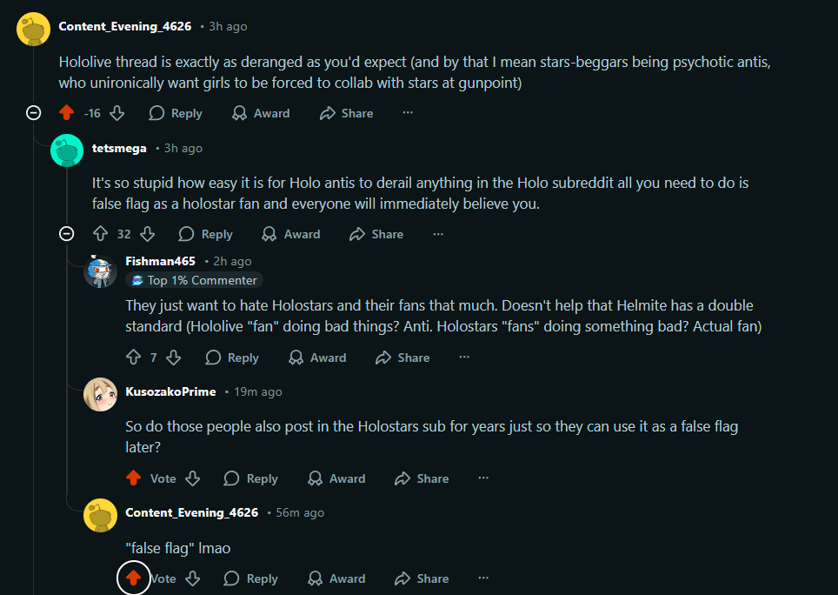This screenshot has width=838, height=595.
Task: Remove upvote on top -16 comment
Action: coord(67,113)
